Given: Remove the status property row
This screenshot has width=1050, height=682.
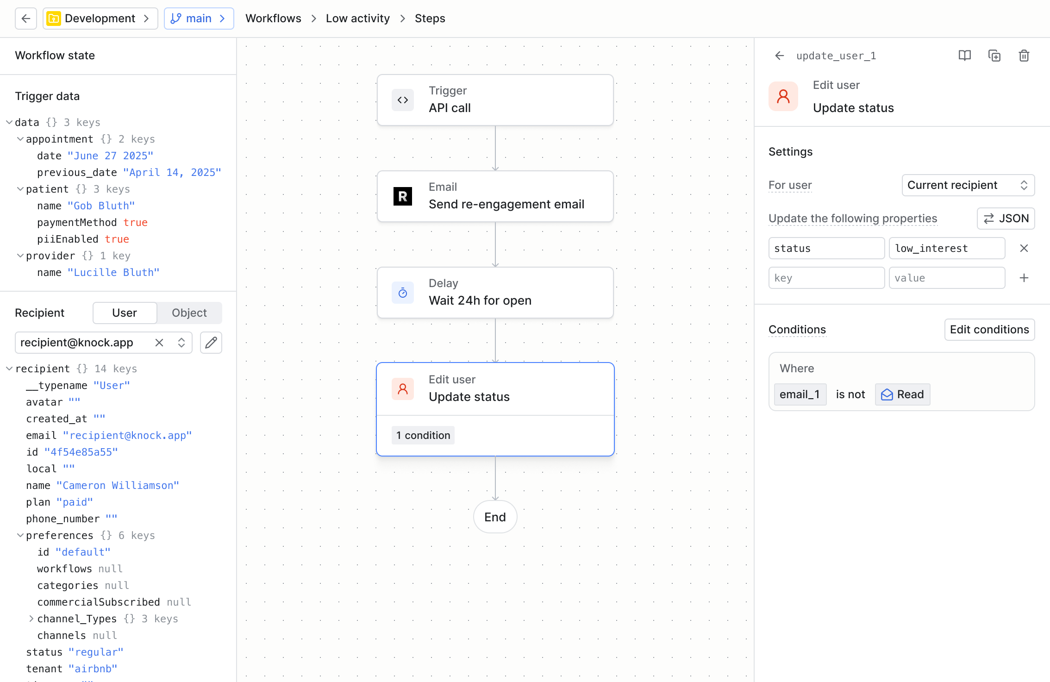Looking at the screenshot, I should pyautogui.click(x=1024, y=249).
